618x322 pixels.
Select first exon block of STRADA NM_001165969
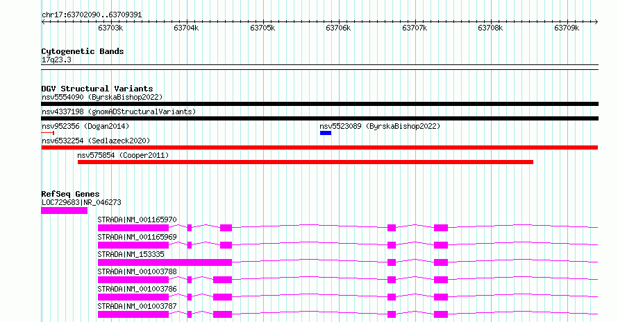(133, 245)
